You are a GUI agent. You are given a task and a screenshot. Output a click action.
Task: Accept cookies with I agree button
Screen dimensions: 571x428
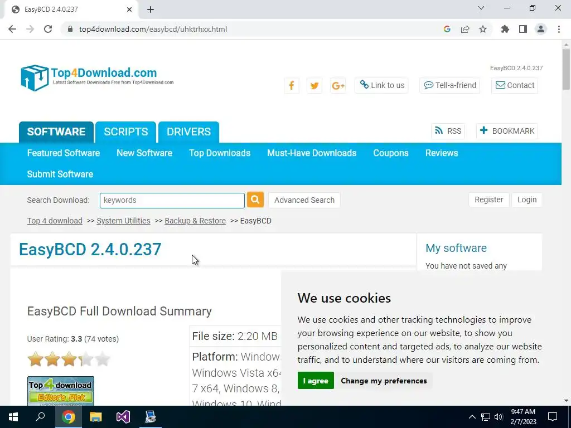tap(316, 380)
